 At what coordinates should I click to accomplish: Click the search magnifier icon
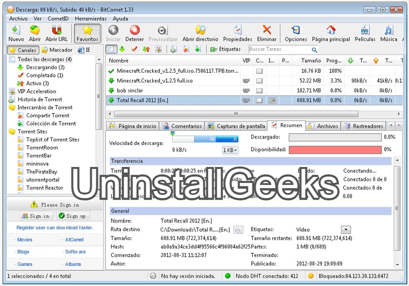tap(314, 50)
